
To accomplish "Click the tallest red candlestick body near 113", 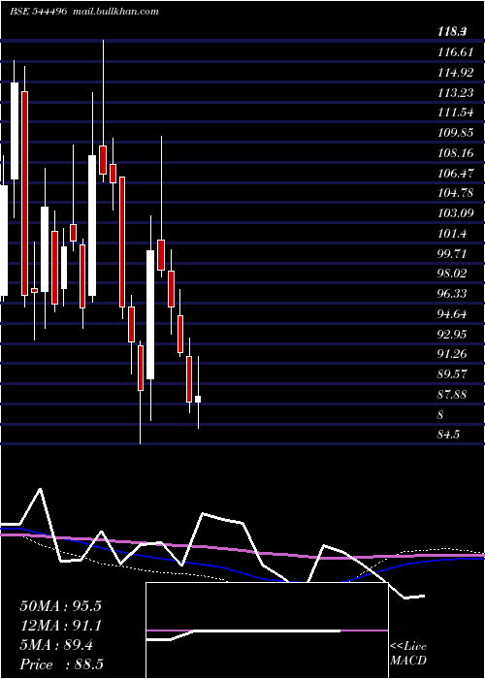I will [x=24, y=194].
